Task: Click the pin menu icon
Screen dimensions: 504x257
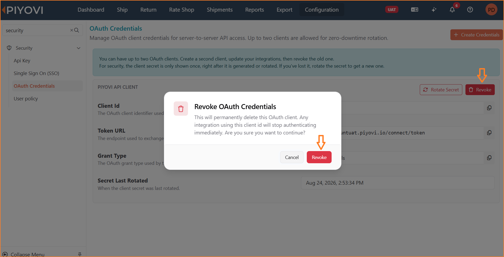Action: (x=80, y=254)
